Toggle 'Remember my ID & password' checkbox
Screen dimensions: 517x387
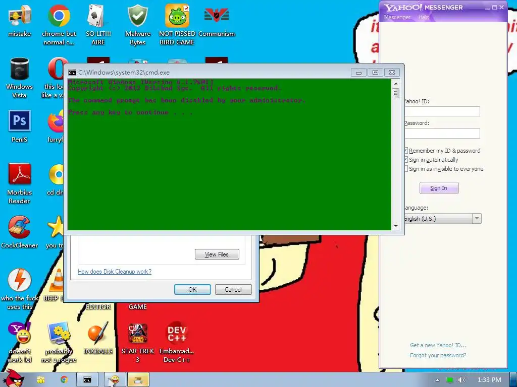(406, 150)
